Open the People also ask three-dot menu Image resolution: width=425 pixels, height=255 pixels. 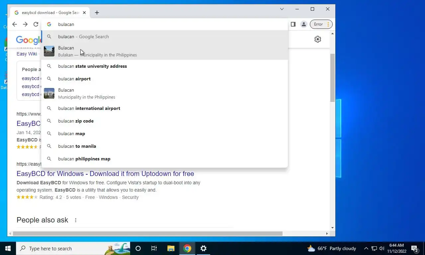[76, 220]
